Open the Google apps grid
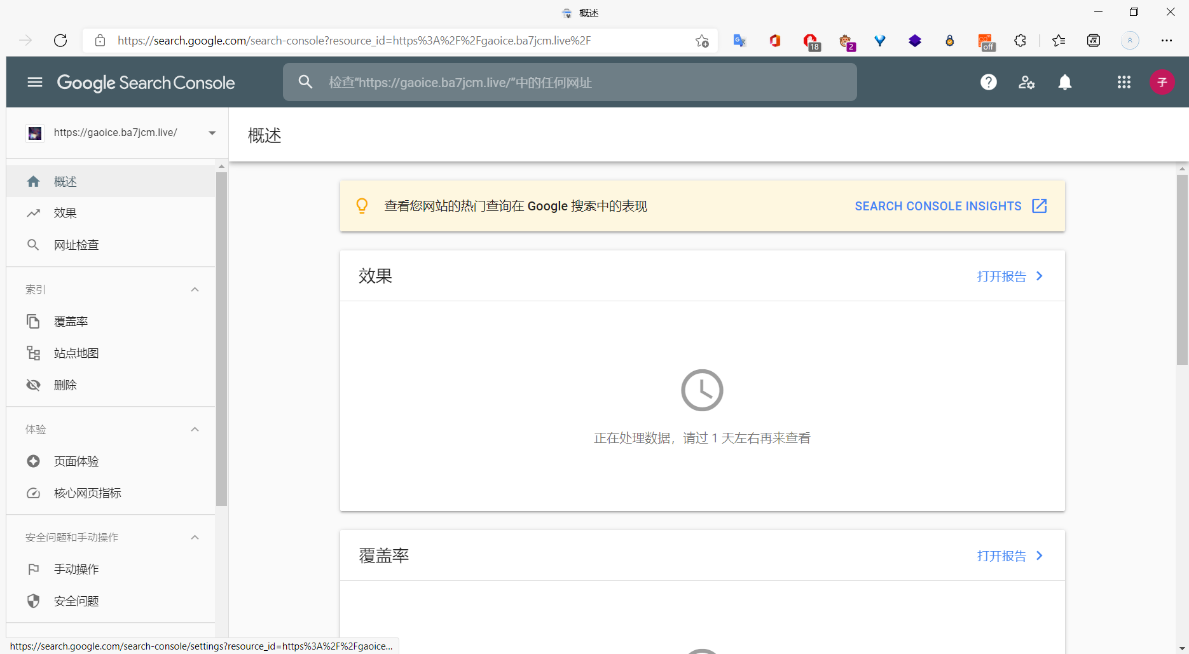 (x=1124, y=82)
